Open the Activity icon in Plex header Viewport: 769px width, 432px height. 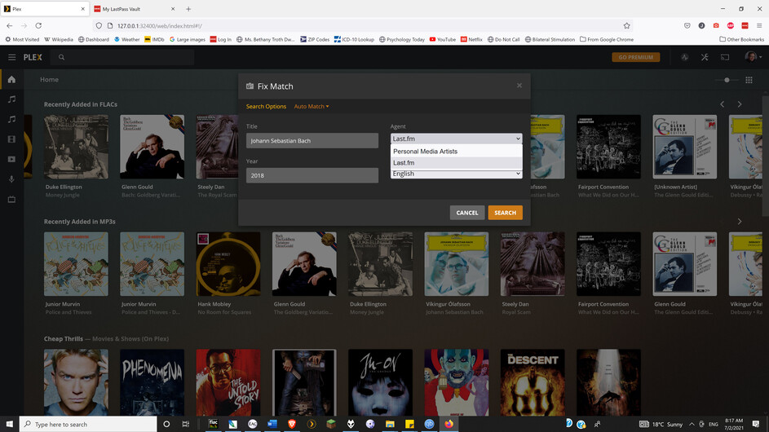click(x=685, y=57)
